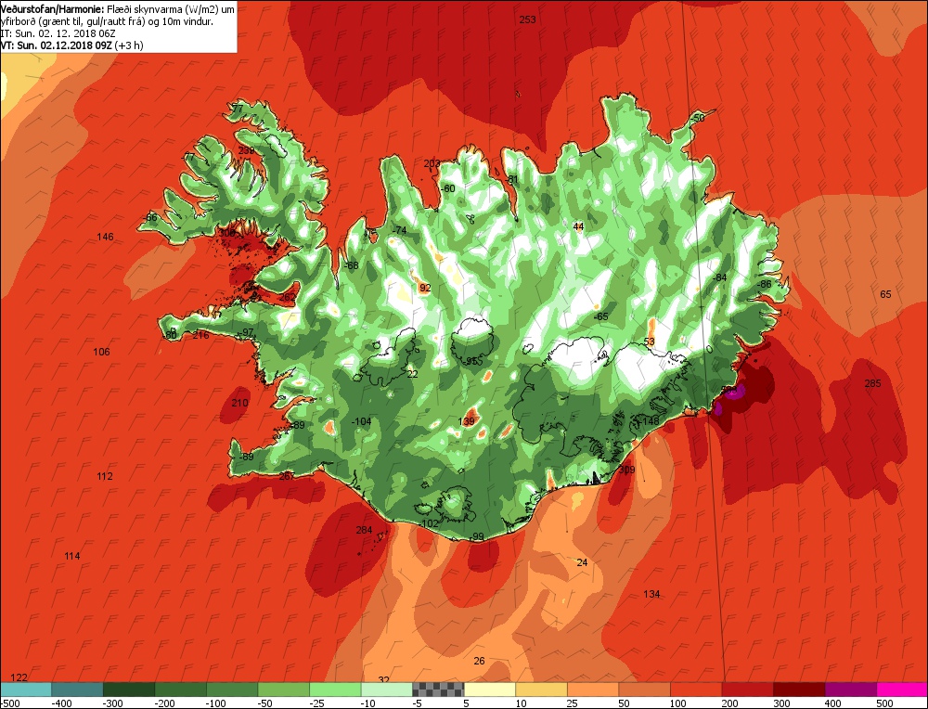Click the value '53' near Vatnajökull
The image size is (928, 709).
650,342
